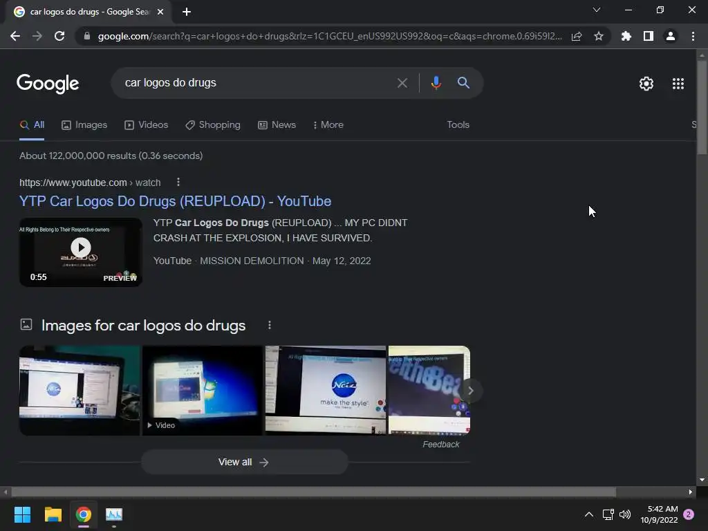Click the images section picture icon
The width and height of the screenshot is (708, 531).
click(26, 324)
